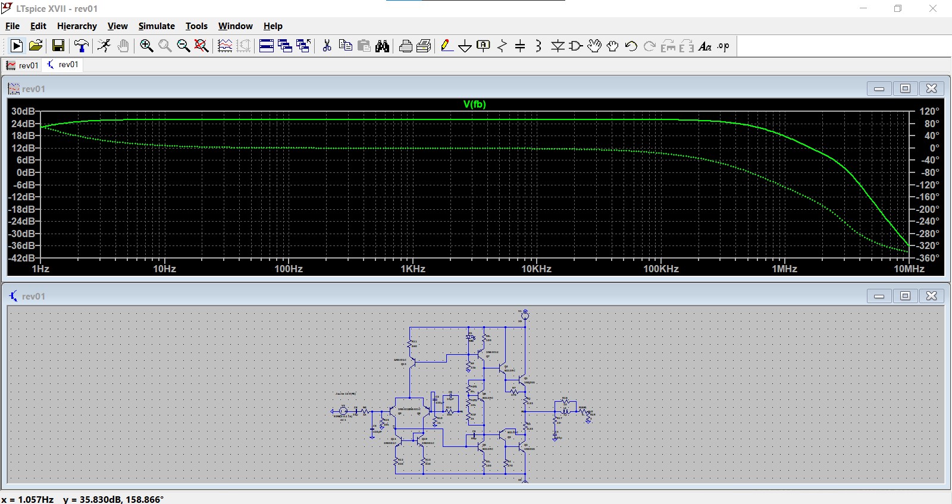
Task: Open the Tools menu
Action: 196,26
